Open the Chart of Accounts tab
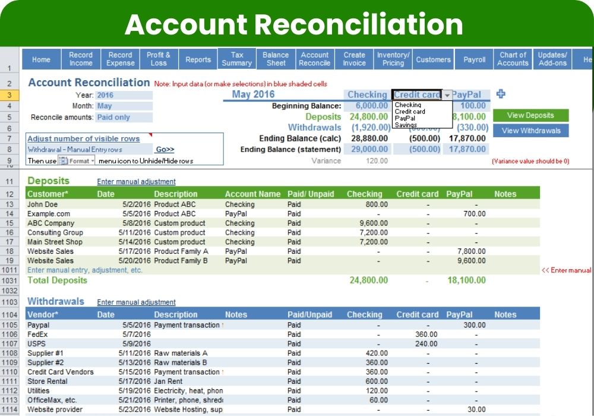Viewport: 594px width, 416px height. click(513, 59)
